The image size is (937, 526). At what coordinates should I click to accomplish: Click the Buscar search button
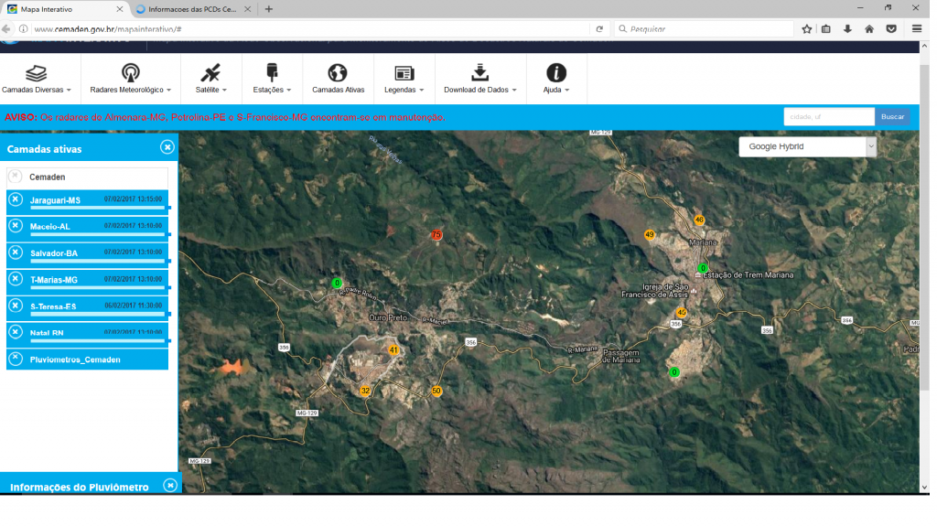point(892,116)
